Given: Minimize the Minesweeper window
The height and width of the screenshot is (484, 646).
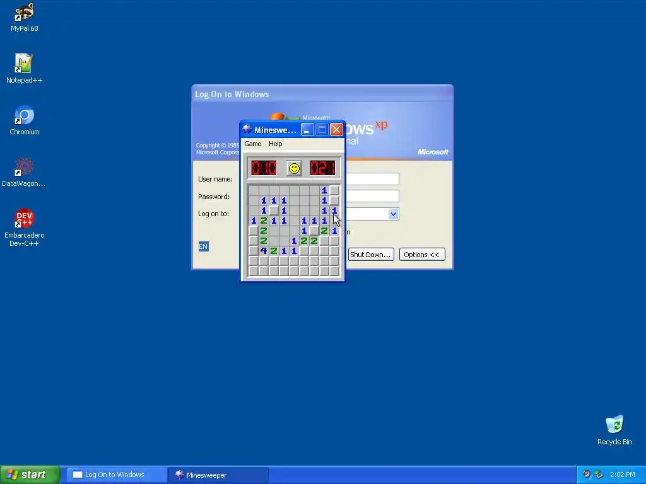Looking at the screenshot, I should (x=307, y=130).
